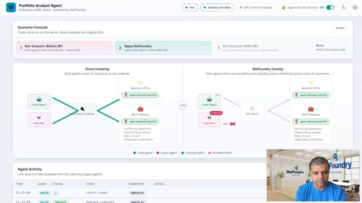Image resolution: width=362 pixels, height=203 pixels.
Task: Click Valid Agent icon in Direct Underlay
Action: coord(39,100)
